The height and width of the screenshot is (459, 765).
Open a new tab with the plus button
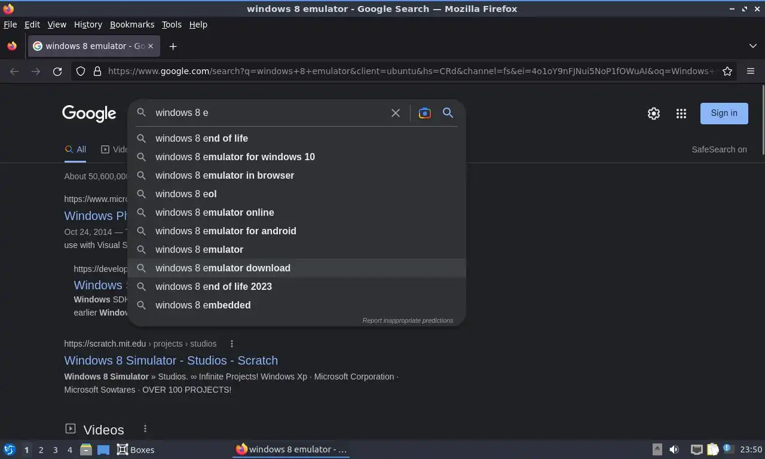tap(173, 46)
